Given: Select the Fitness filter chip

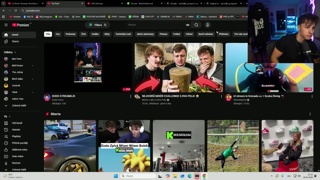Looking at the screenshot, I should (x=163, y=34).
